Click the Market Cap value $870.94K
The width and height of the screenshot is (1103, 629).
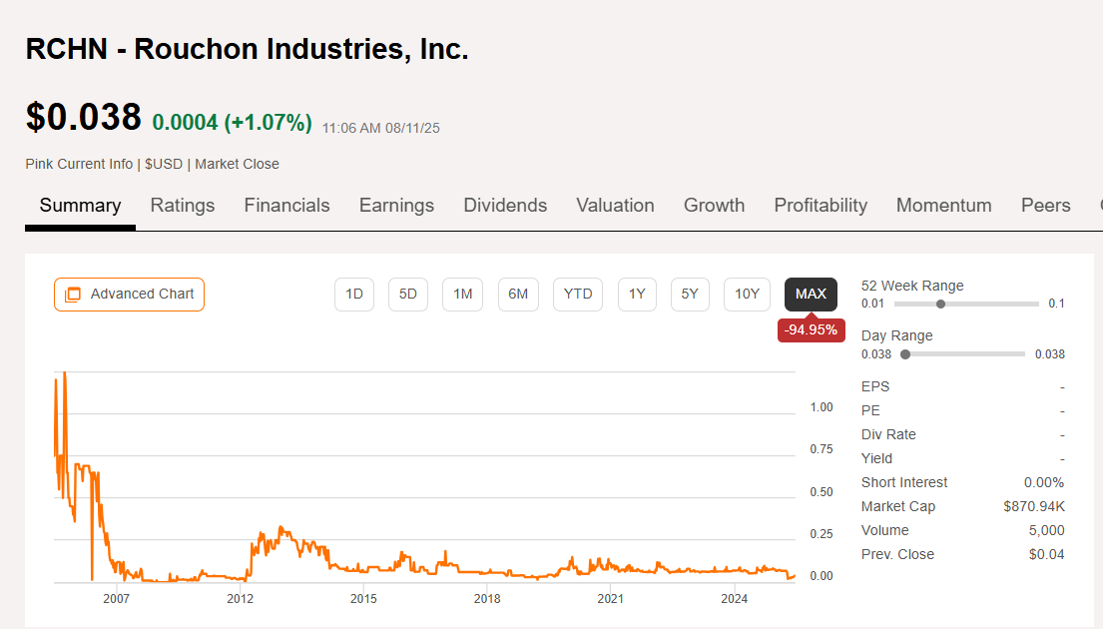(x=1033, y=506)
